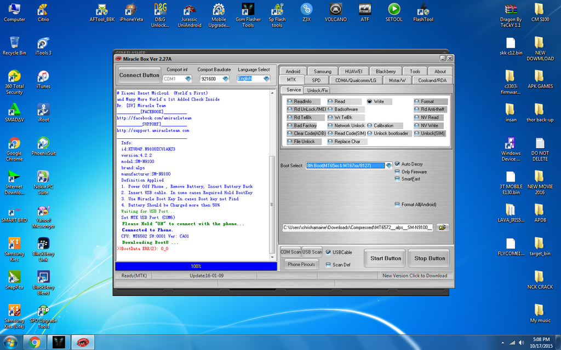
Task: Select the Read Code(SIM) option
Action: (x=347, y=133)
